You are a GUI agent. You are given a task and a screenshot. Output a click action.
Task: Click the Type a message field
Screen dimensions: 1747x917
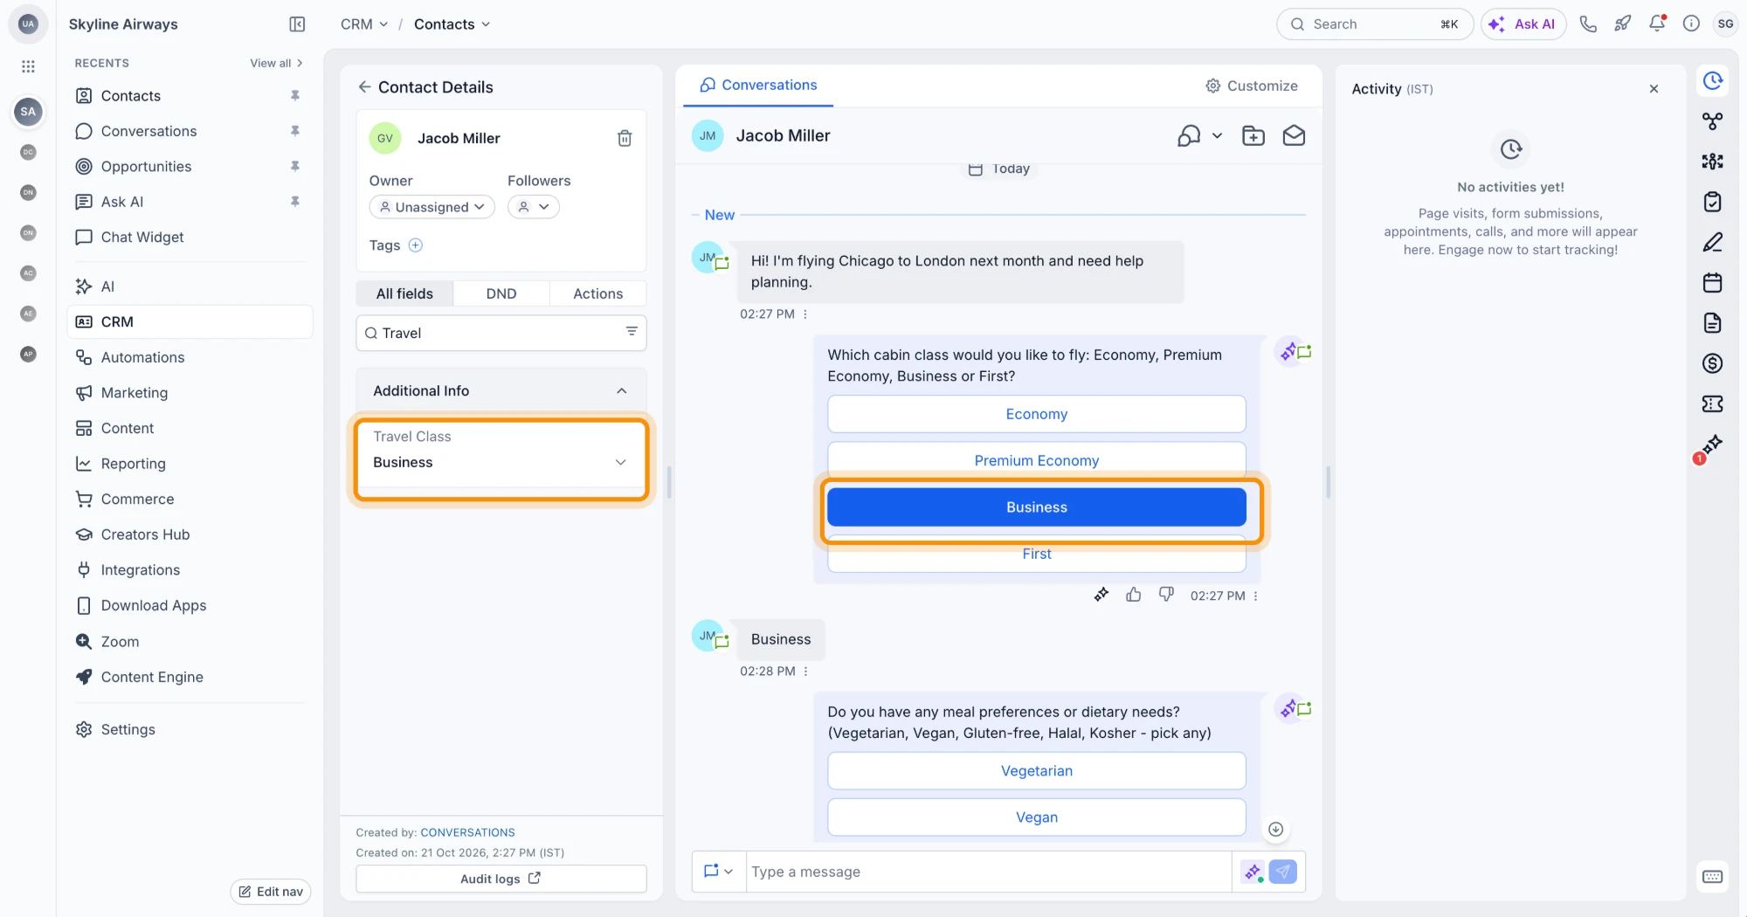[x=989, y=872]
